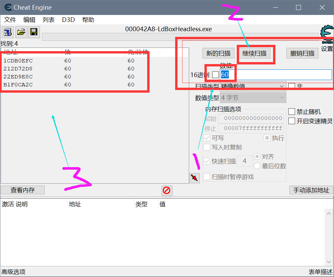This screenshot has width=334, height=277.
Task: Enable the 开启变速精灵 checkbox
Action: (292, 121)
